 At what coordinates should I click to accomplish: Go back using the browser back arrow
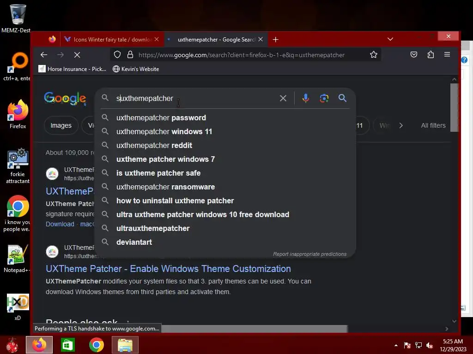(44, 55)
